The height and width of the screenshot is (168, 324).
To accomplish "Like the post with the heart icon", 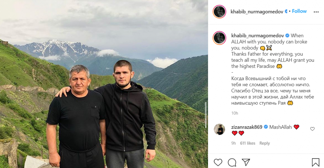I will pos(218,162).
